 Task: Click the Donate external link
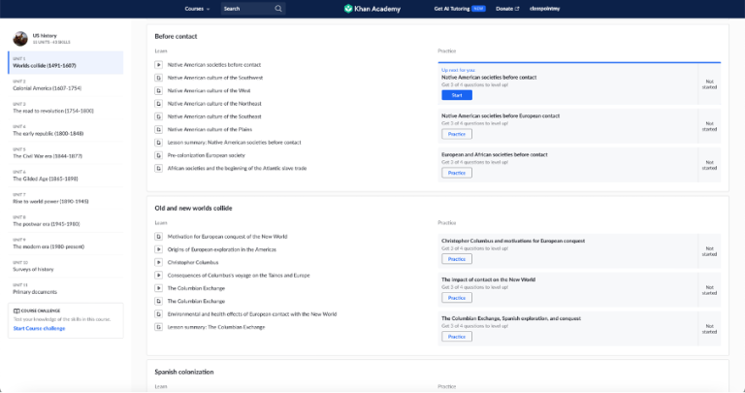[507, 9]
